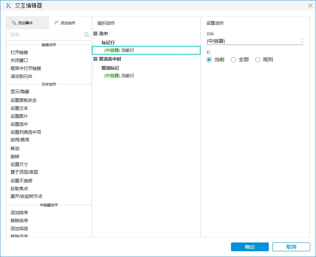The width and height of the screenshot is (316, 257).
Task: Add the 设置文本 action
Action: (19, 108)
